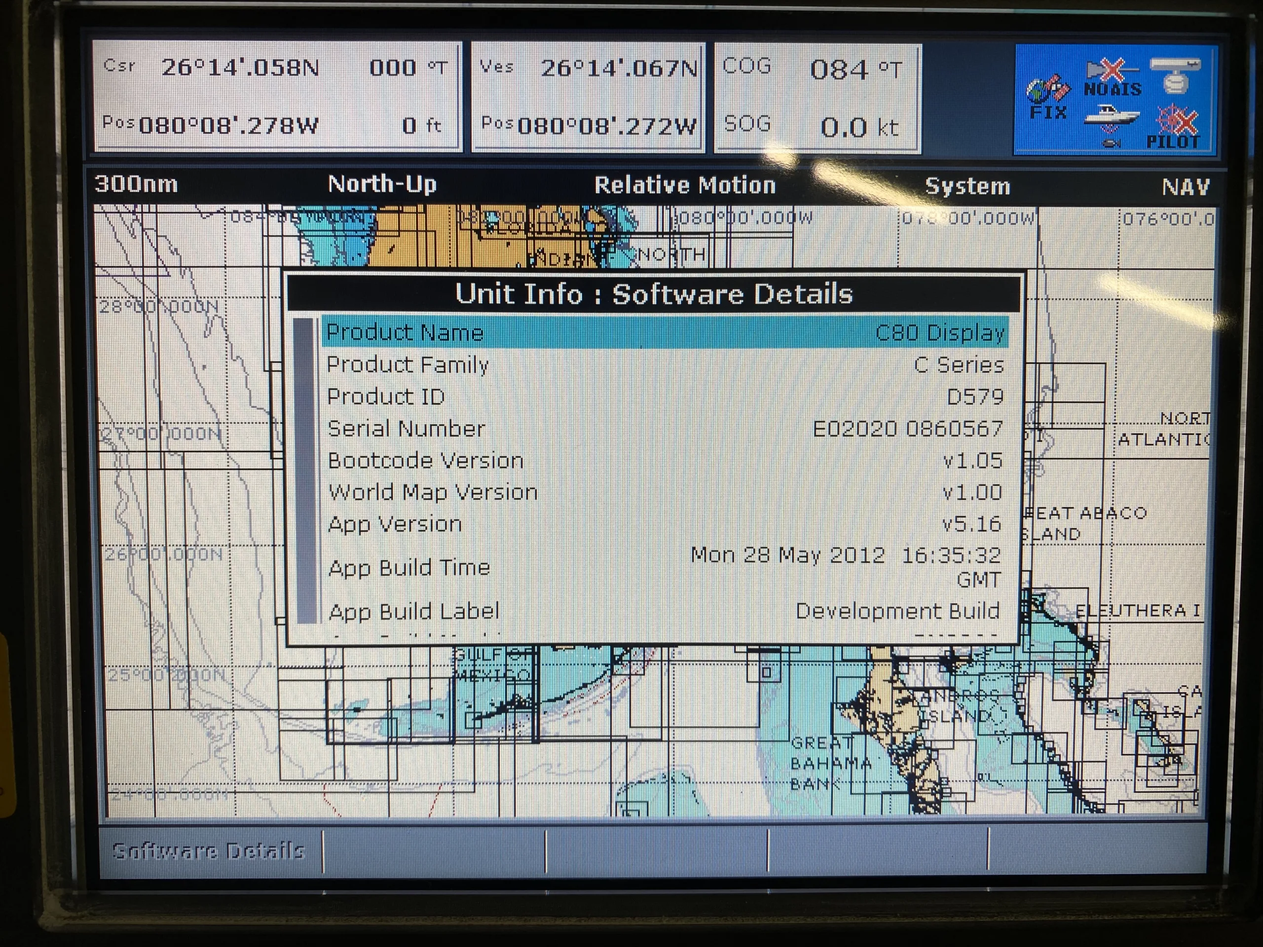Click the 26°00'.000N latitude label
1263x947 pixels.
(x=164, y=554)
